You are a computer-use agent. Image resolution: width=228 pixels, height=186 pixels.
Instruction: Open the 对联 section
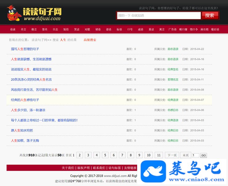87,29
